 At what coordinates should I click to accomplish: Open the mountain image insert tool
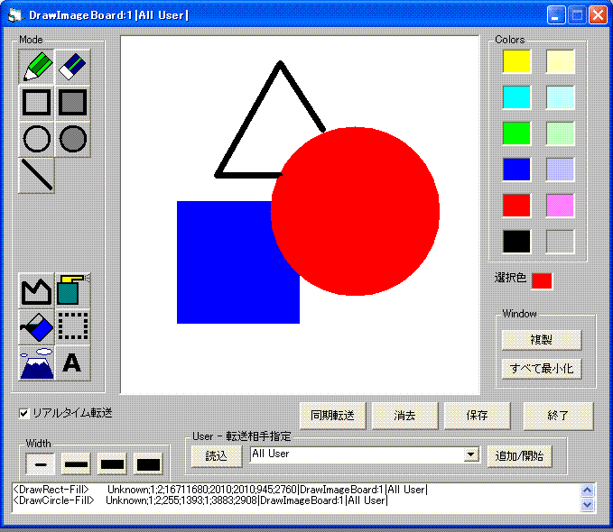36,363
